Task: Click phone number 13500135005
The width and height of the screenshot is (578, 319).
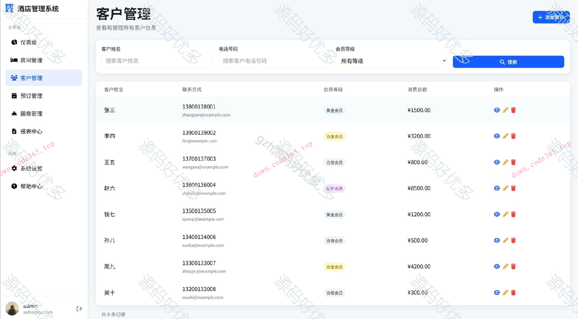Action: [x=199, y=211]
